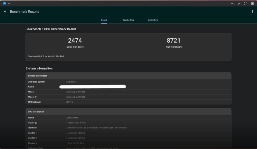Select Cluster 3 value 1 Core @ 3.73 GHz
The height and width of the screenshot is (149, 257).
point(75,143)
